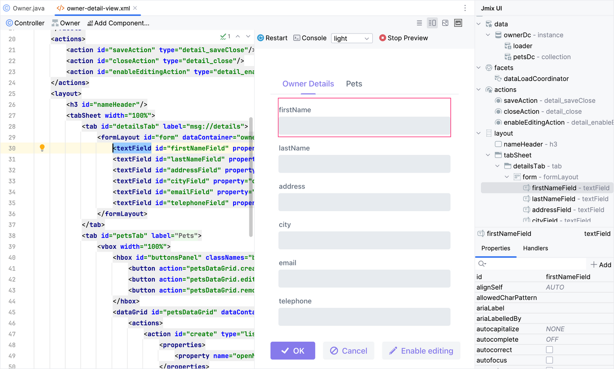The width and height of the screenshot is (614, 369).
Task: Click the autocomplete OFF value
Action: [x=552, y=340]
